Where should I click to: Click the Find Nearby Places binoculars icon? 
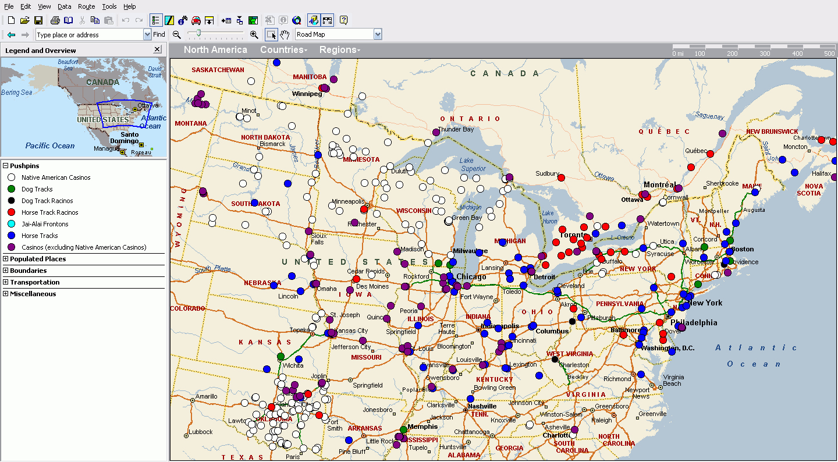[x=183, y=20]
